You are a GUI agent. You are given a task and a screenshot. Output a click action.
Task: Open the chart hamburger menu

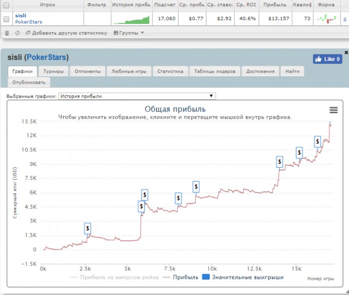point(334,110)
